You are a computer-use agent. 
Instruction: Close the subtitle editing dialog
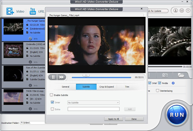point(141,9)
